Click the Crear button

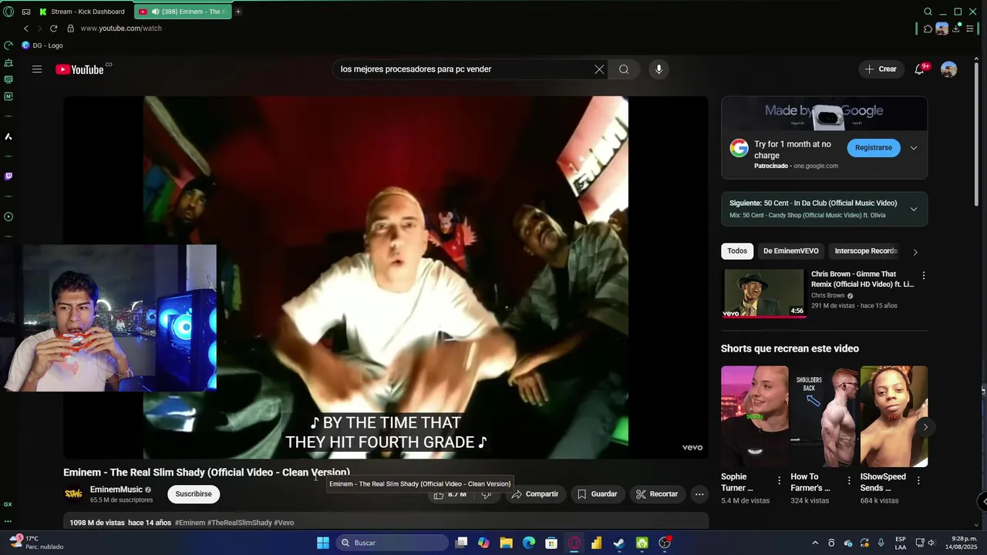pyautogui.click(x=881, y=69)
